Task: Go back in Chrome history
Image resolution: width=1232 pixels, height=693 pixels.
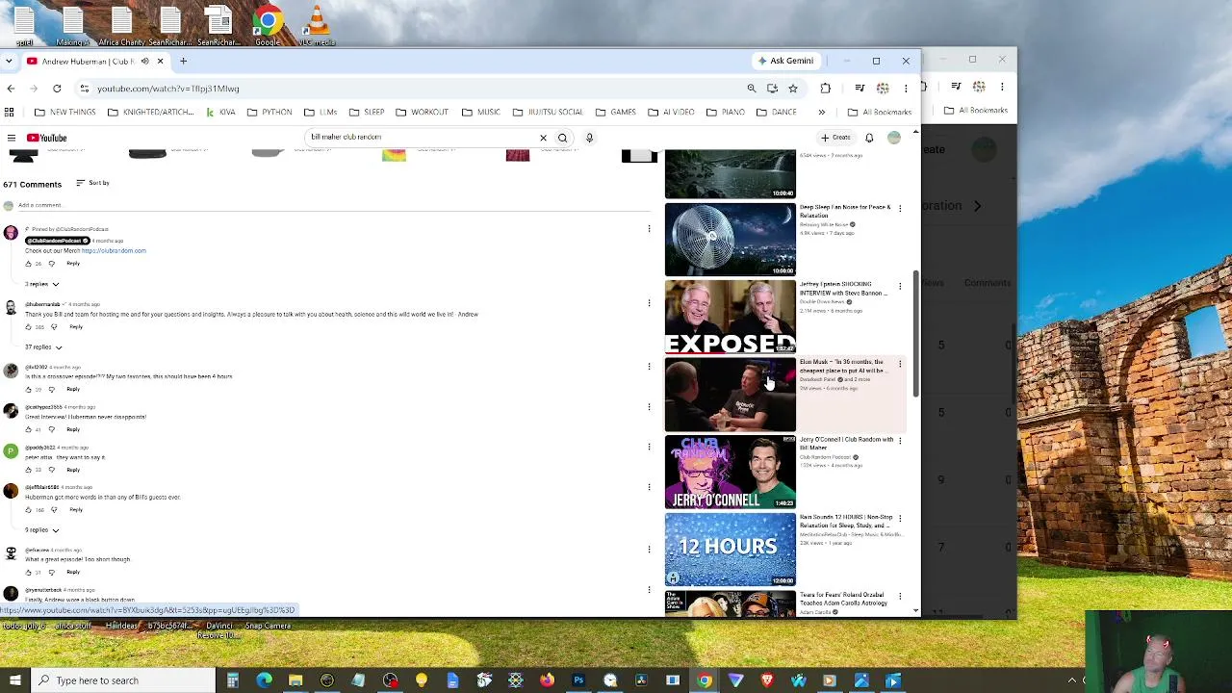Action: [11, 89]
